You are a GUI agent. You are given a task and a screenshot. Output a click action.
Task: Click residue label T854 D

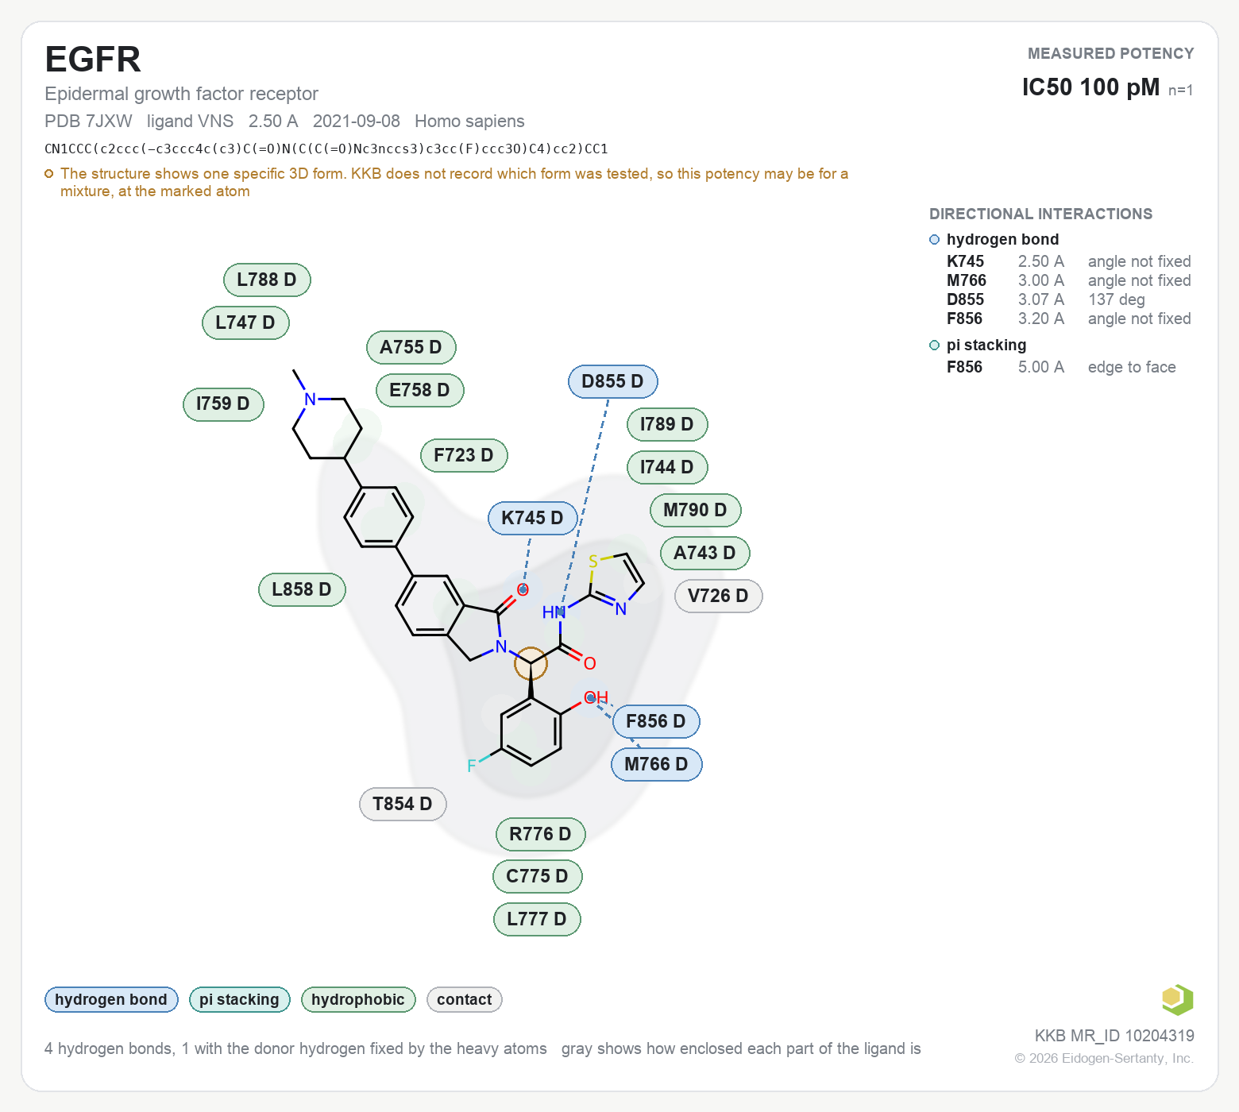pos(403,804)
